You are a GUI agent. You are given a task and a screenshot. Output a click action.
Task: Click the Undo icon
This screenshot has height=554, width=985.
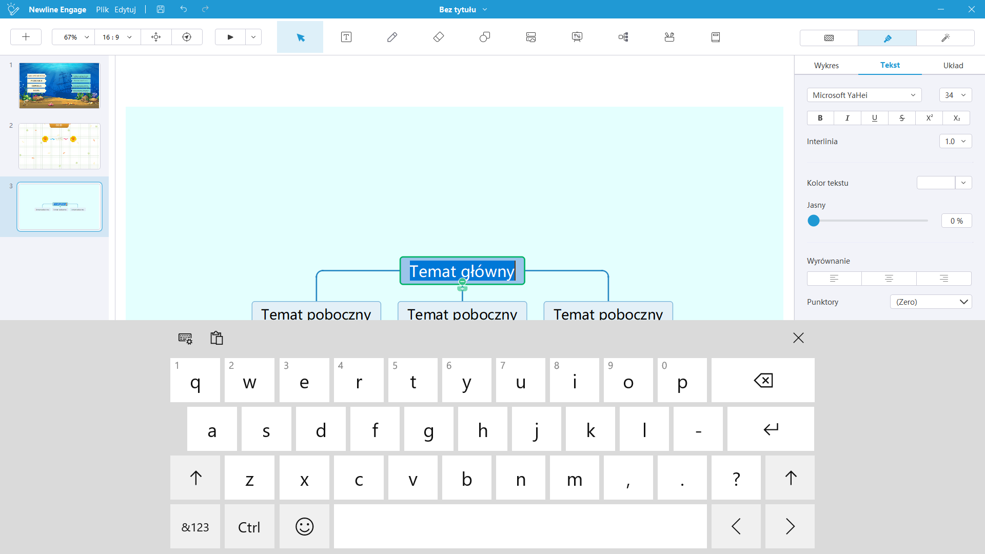click(x=184, y=9)
